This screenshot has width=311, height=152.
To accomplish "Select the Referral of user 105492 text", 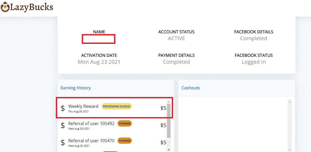I will (x=91, y=123).
